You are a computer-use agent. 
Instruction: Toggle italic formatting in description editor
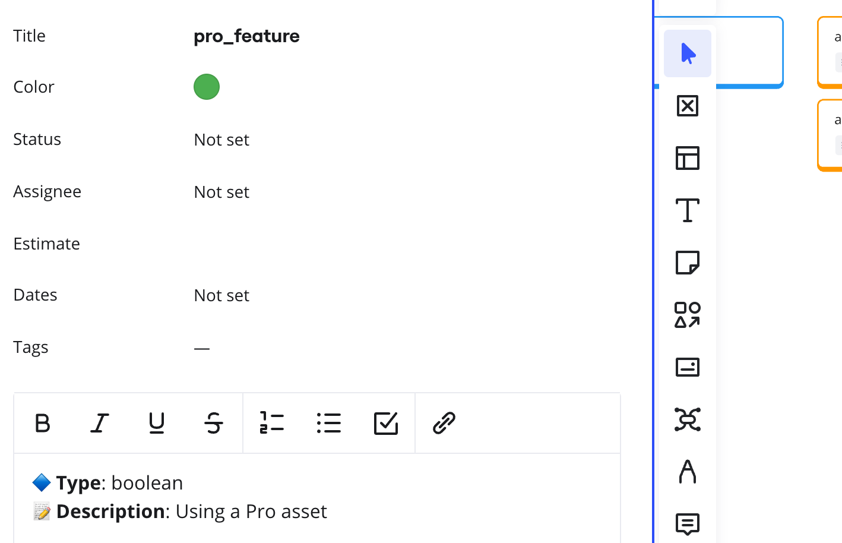click(x=100, y=424)
